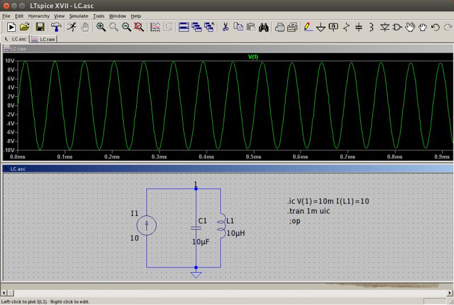Click the horizontal scrollbar right arrow
Screen dimensions: 454x305
(x=450, y=293)
